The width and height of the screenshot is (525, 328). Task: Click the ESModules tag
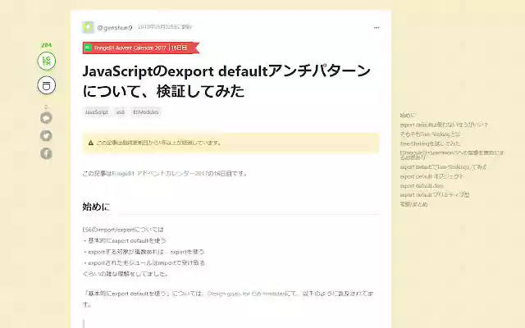pos(146,112)
